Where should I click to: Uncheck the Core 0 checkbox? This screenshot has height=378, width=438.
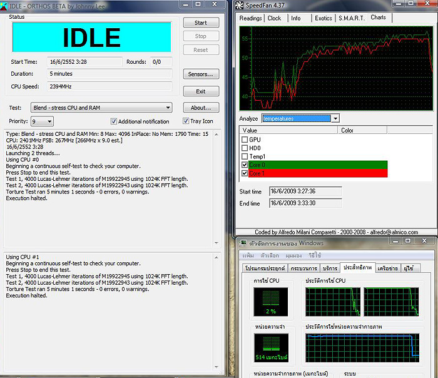pyautogui.click(x=245, y=165)
